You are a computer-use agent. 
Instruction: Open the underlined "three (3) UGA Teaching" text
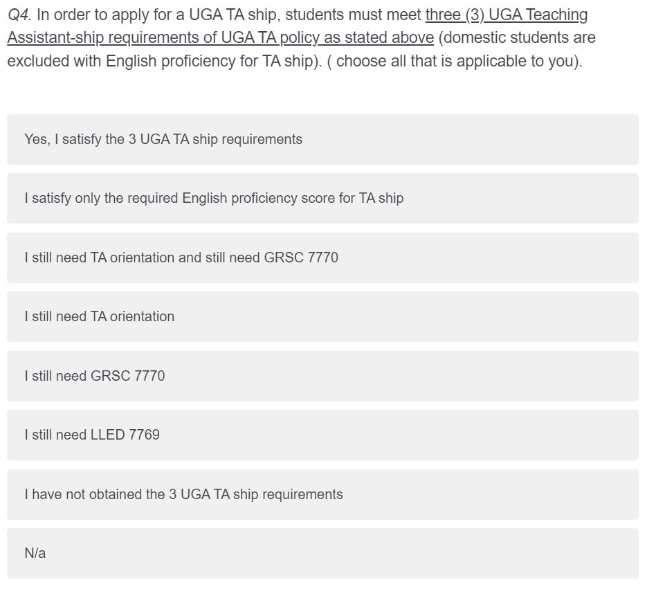point(507,15)
